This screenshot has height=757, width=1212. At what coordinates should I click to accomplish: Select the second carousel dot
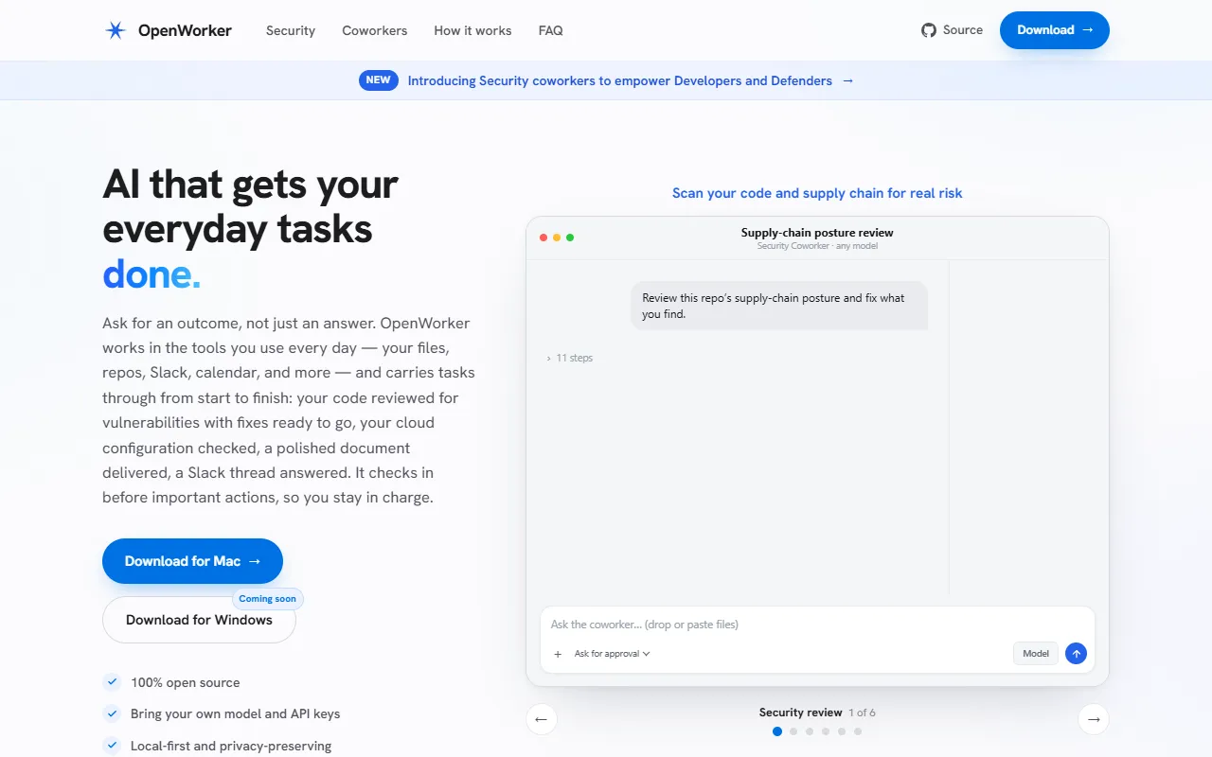(x=793, y=731)
